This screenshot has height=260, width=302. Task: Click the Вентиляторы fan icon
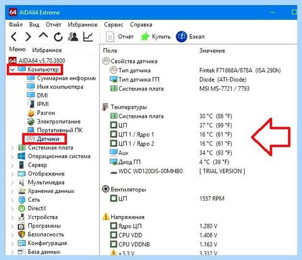[x=106, y=189]
